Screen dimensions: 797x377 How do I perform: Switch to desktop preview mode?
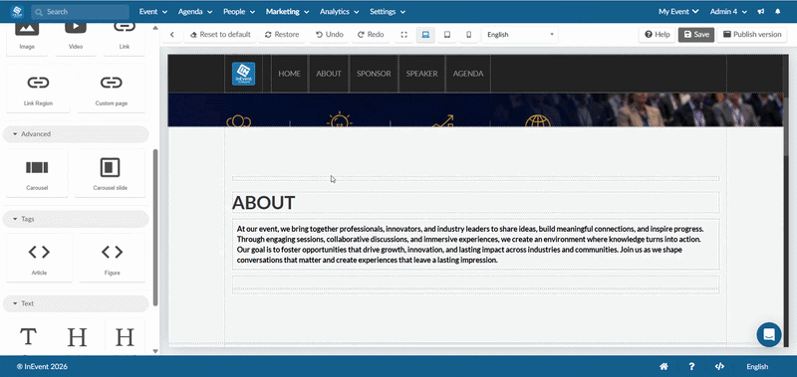point(426,35)
